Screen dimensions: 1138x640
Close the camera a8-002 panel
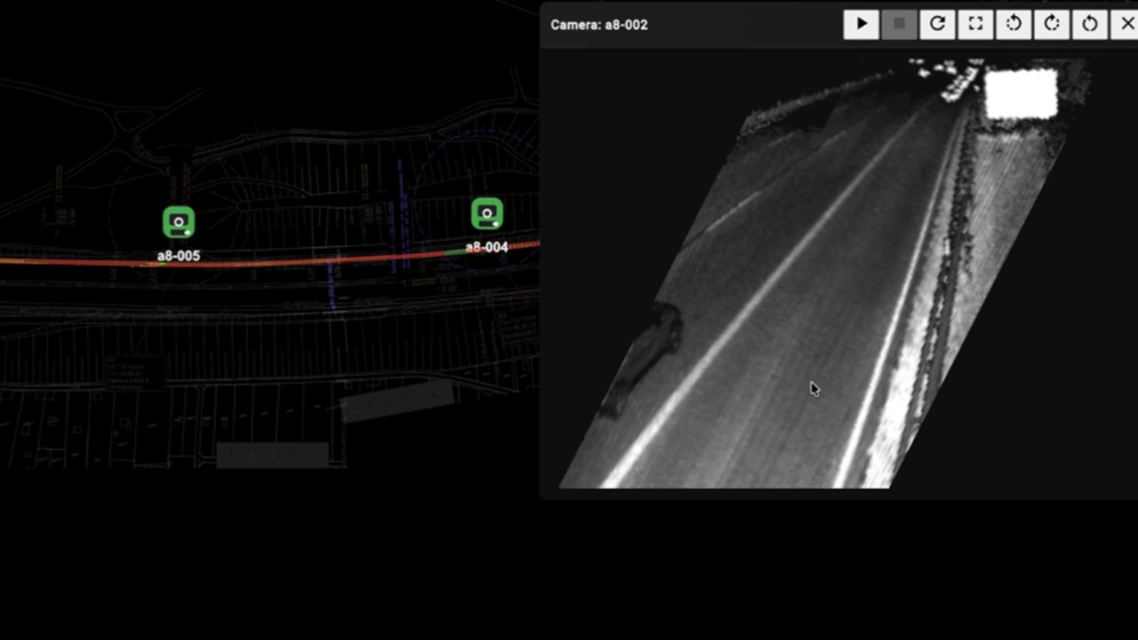pos(1126,24)
